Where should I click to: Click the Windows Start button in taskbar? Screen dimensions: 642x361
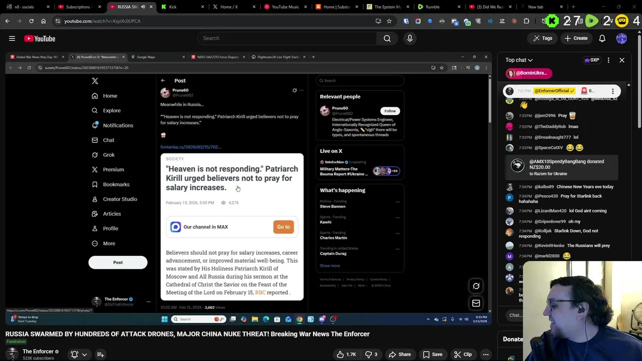pos(165,319)
